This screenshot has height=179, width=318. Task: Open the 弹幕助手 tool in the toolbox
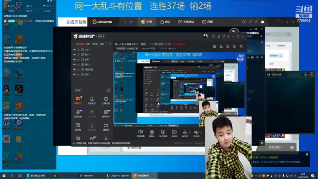tap(78, 100)
